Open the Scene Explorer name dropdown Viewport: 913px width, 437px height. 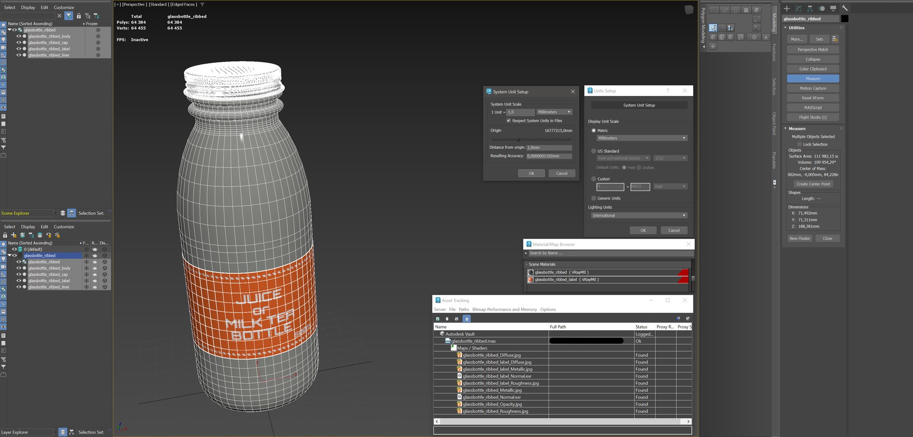[x=56, y=213]
